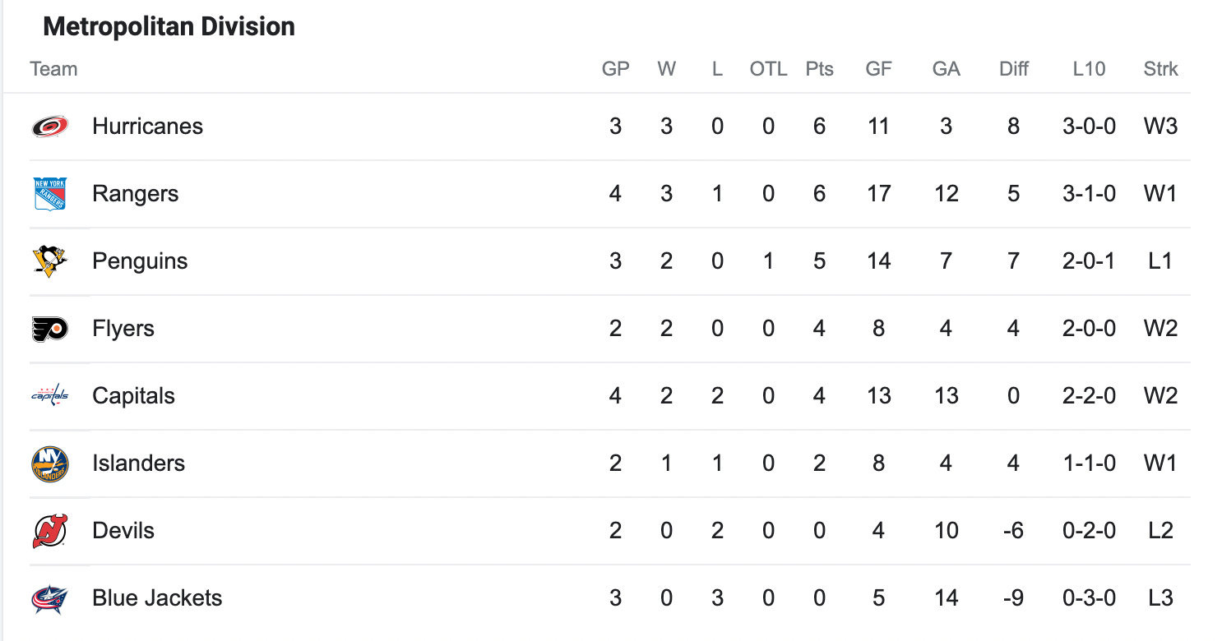Click the GP column header
This screenshot has width=1222, height=641.
615,69
